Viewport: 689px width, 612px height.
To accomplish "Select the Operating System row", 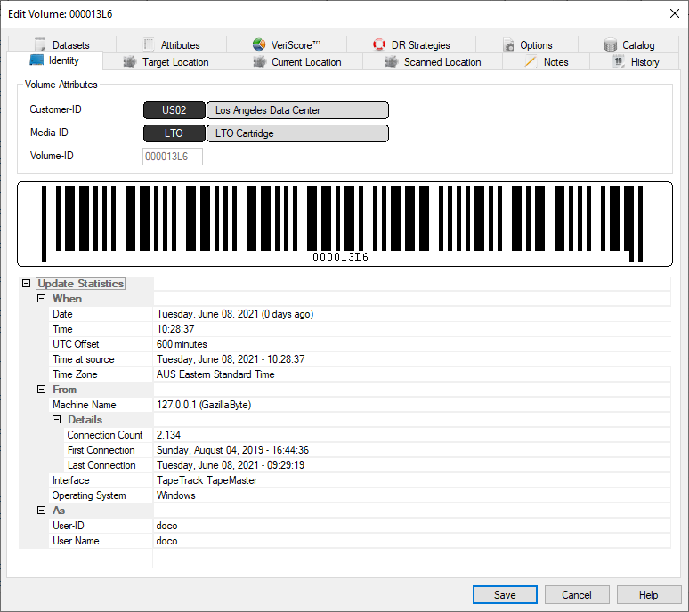I will [x=360, y=495].
